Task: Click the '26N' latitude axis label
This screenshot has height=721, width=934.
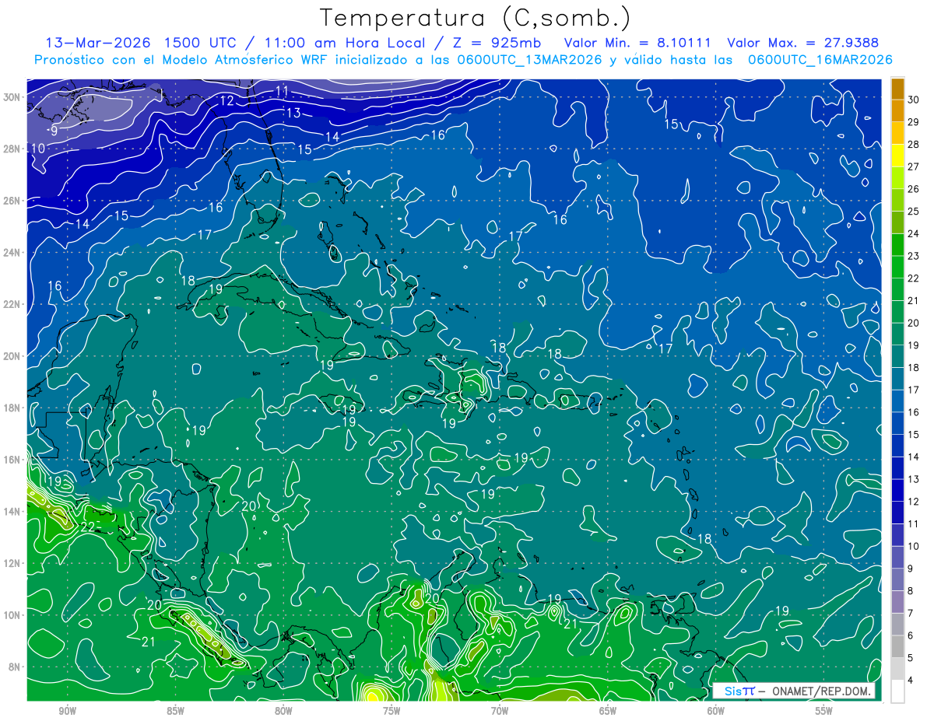Action: [x=12, y=201]
